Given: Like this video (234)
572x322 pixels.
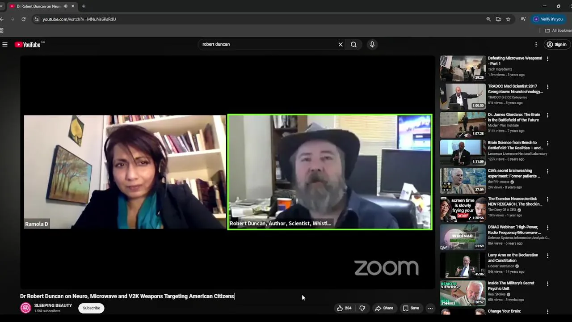Looking at the screenshot, I should click(x=344, y=308).
